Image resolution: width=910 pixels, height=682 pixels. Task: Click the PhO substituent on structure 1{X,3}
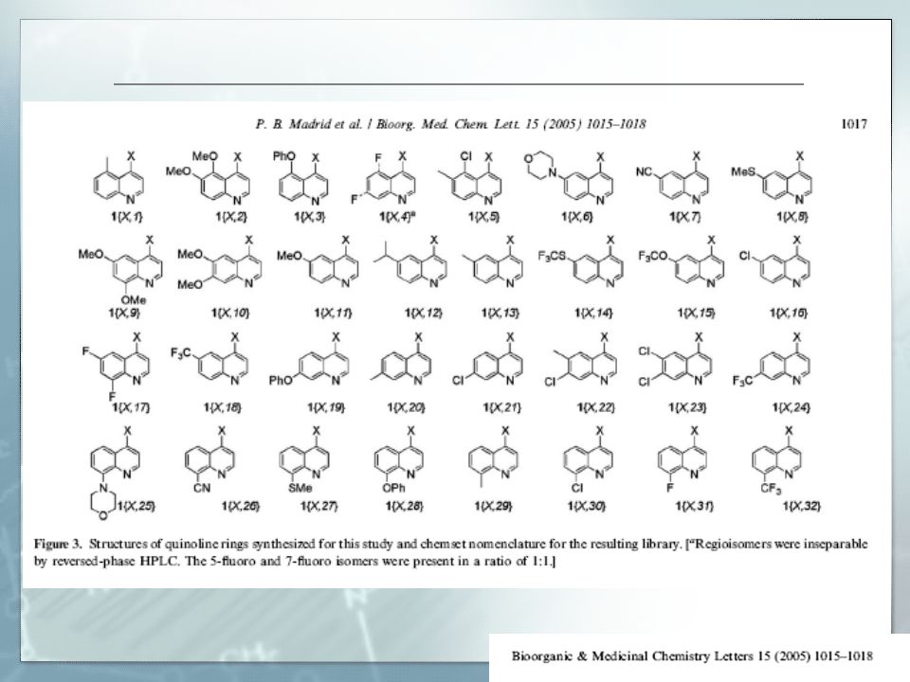click(283, 156)
